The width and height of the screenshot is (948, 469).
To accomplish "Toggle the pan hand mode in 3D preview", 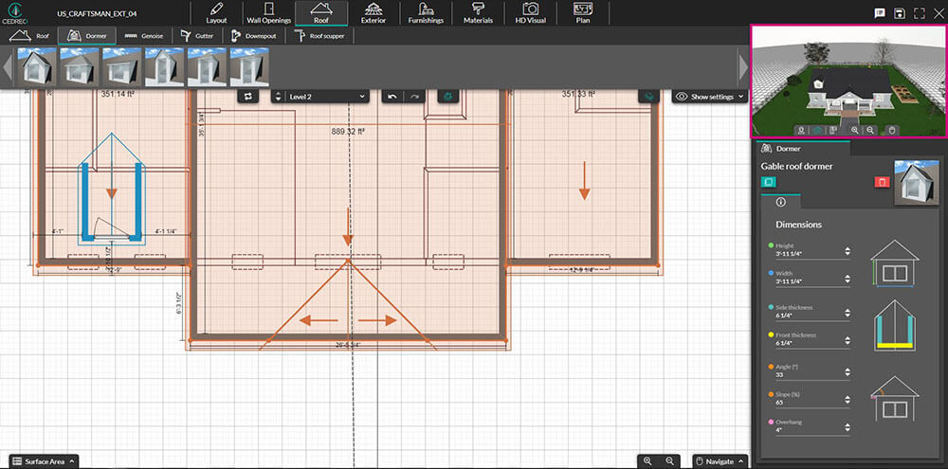I will pos(891,130).
